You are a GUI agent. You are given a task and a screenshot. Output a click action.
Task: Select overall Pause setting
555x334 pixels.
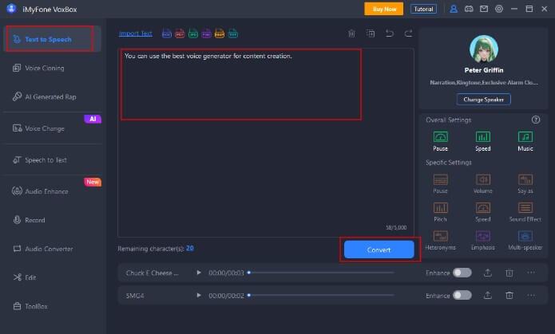tap(440, 141)
